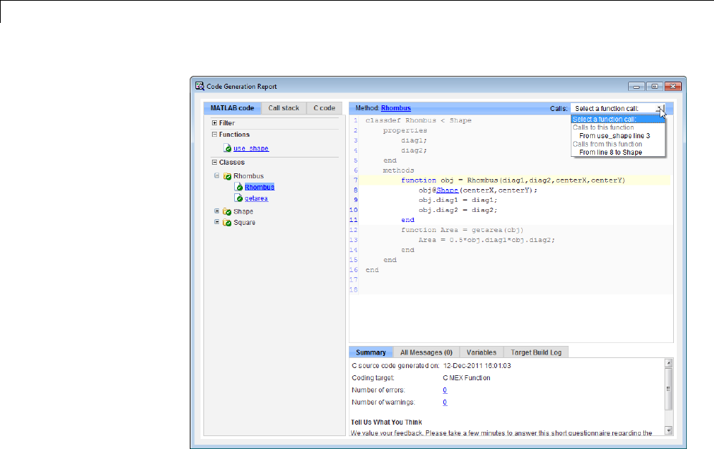714x449 pixels.
Task: Click summary pane scrollbar down arrow
Action: [x=668, y=430]
